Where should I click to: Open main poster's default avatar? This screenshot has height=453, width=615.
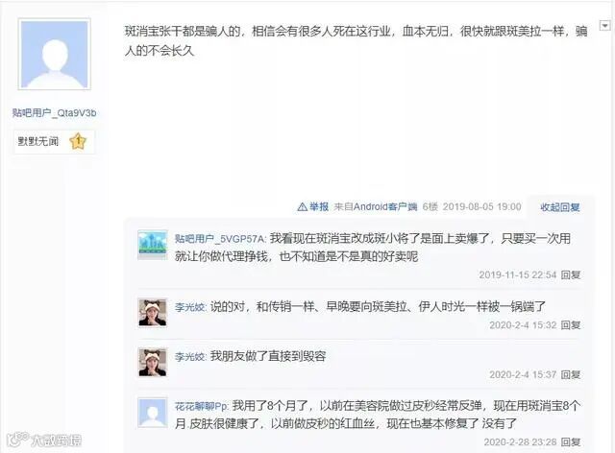click(x=55, y=54)
